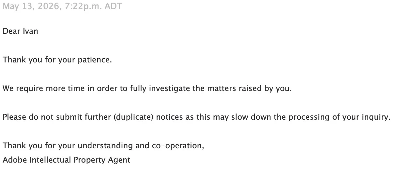Click the word "patience" in the message
Image resolution: width=413 pixels, height=173 pixels.
(x=94, y=60)
